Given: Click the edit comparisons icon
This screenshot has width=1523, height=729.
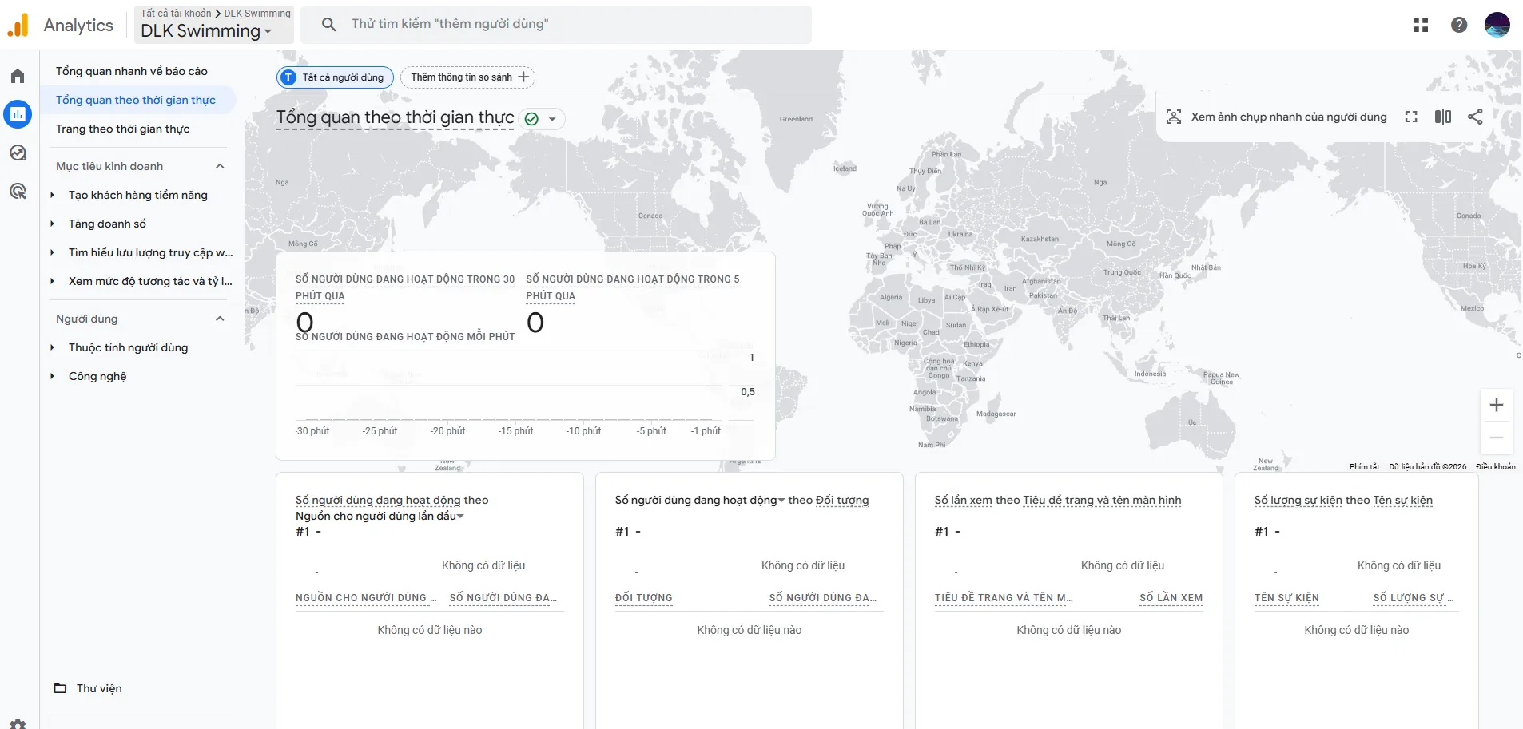Looking at the screenshot, I should (x=1443, y=117).
